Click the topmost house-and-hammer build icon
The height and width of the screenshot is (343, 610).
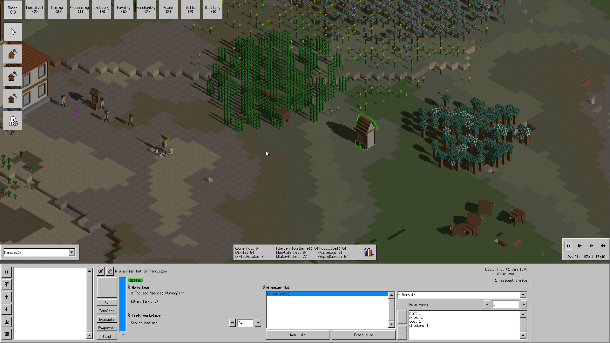(13, 54)
